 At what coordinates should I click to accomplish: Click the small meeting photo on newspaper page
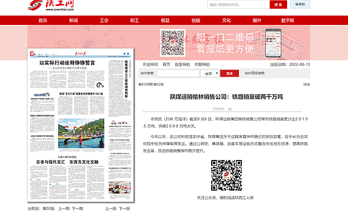[x=119, y=188]
